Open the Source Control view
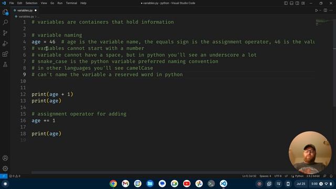 5,33
